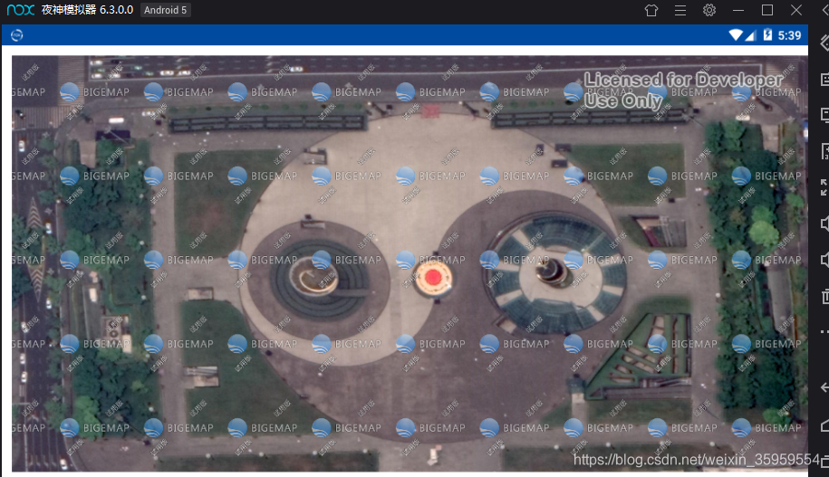The width and height of the screenshot is (829, 477).
Task: Tap the Nox notification icon in status bar
Action: 17,35
